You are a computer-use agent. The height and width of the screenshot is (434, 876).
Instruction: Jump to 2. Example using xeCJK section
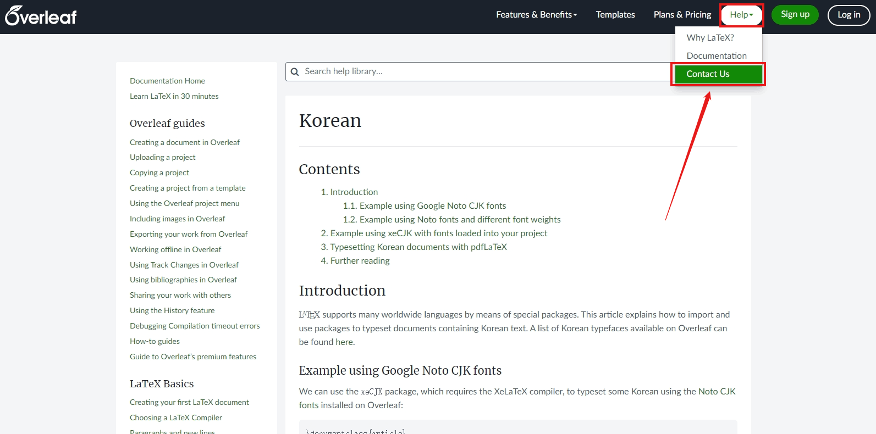(434, 233)
